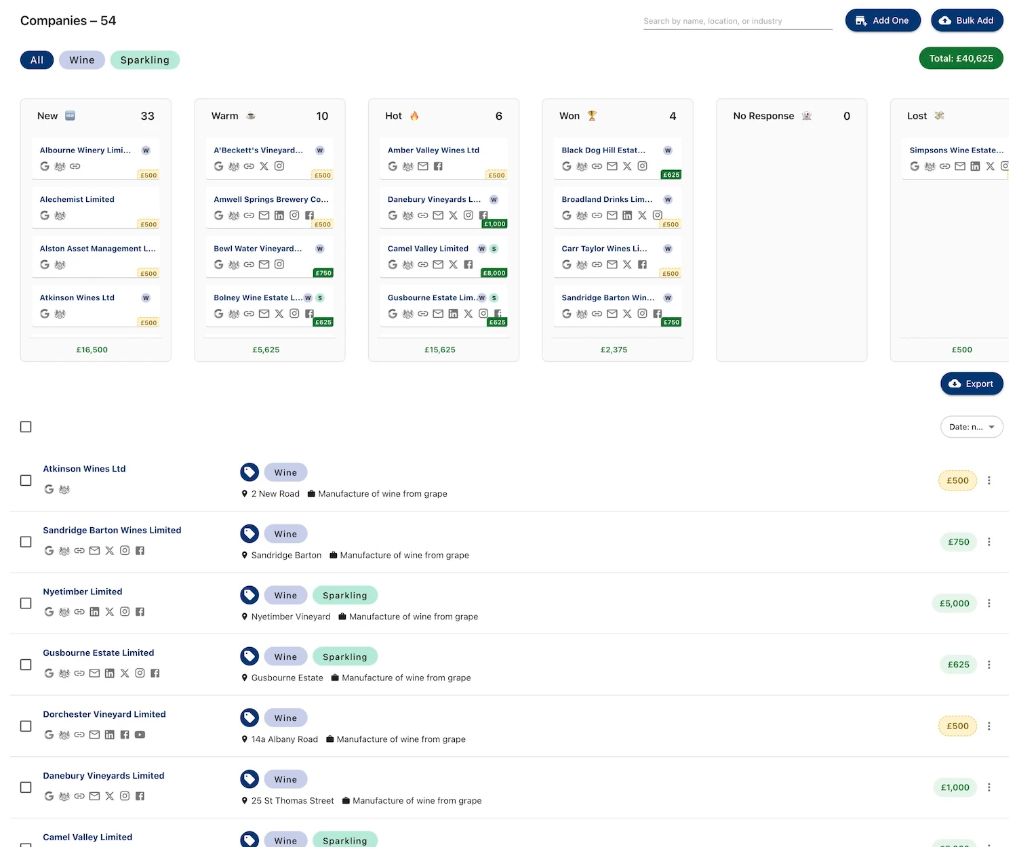Click the £750 value on Bewl Water Vineyard card
Screen dimensions: 1017x847
323,273
